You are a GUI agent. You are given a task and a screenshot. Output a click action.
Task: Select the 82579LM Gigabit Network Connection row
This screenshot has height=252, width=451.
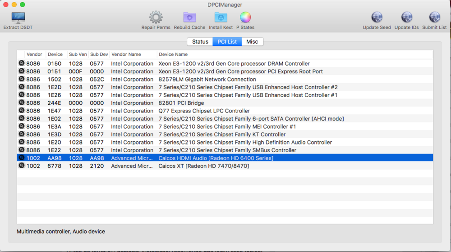(x=207, y=79)
